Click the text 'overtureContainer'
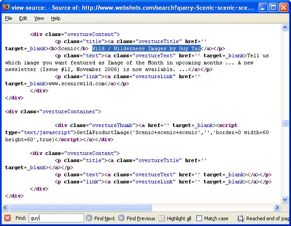The width and height of the screenshot is (291, 226). (x=69, y=111)
